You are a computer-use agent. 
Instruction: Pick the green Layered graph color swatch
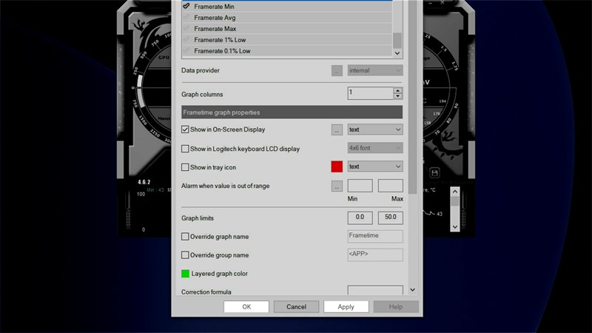click(x=186, y=274)
